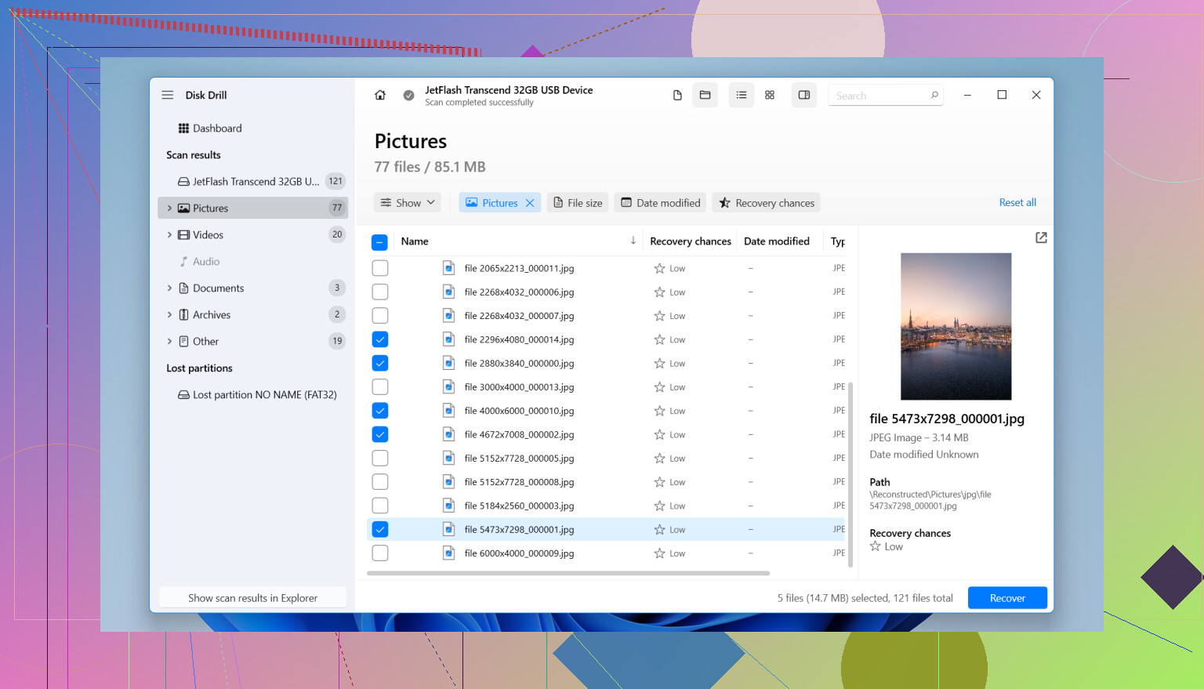Check file 6000x4000_000009.jpg checkbox
Viewport: 1204px width, 689px height.
(x=380, y=553)
